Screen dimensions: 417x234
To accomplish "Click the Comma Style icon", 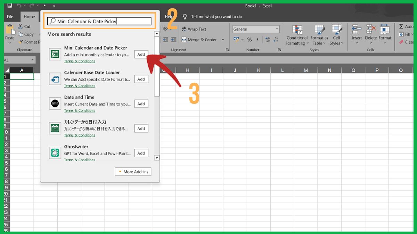I will (x=257, y=40).
